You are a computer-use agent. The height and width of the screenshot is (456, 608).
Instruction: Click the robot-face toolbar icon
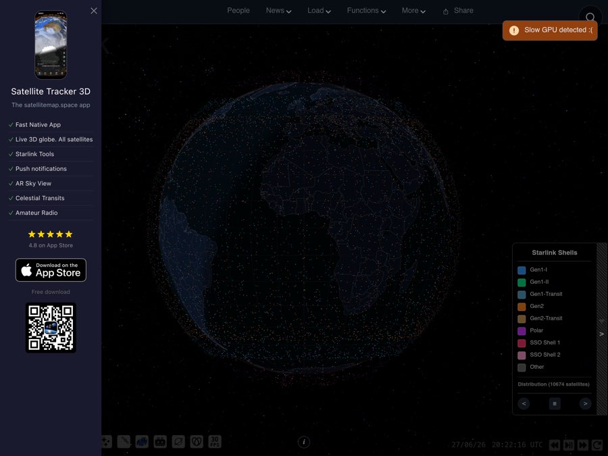(x=160, y=441)
